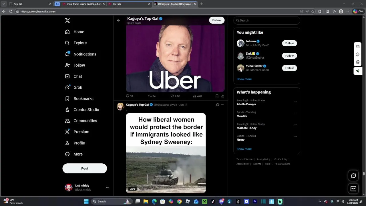Open Chrome from taskbar

click(179, 201)
